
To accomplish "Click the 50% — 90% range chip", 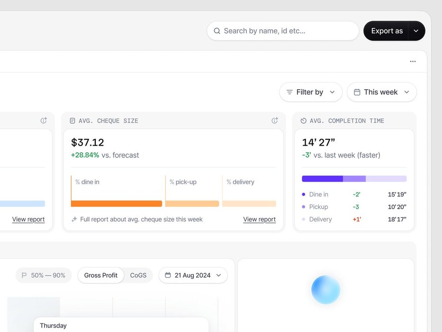I will [44, 275].
